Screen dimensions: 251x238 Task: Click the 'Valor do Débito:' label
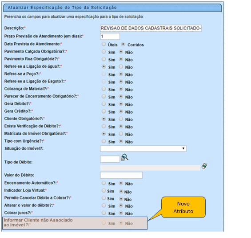coord(19,175)
